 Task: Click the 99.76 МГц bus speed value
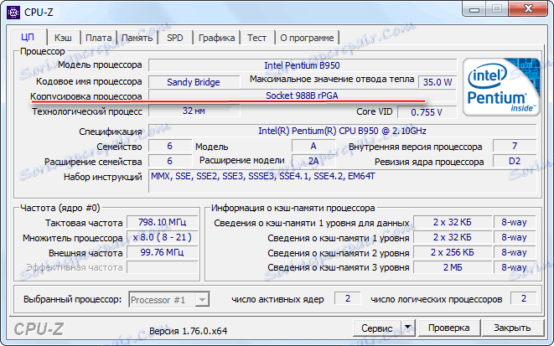(162, 252)
